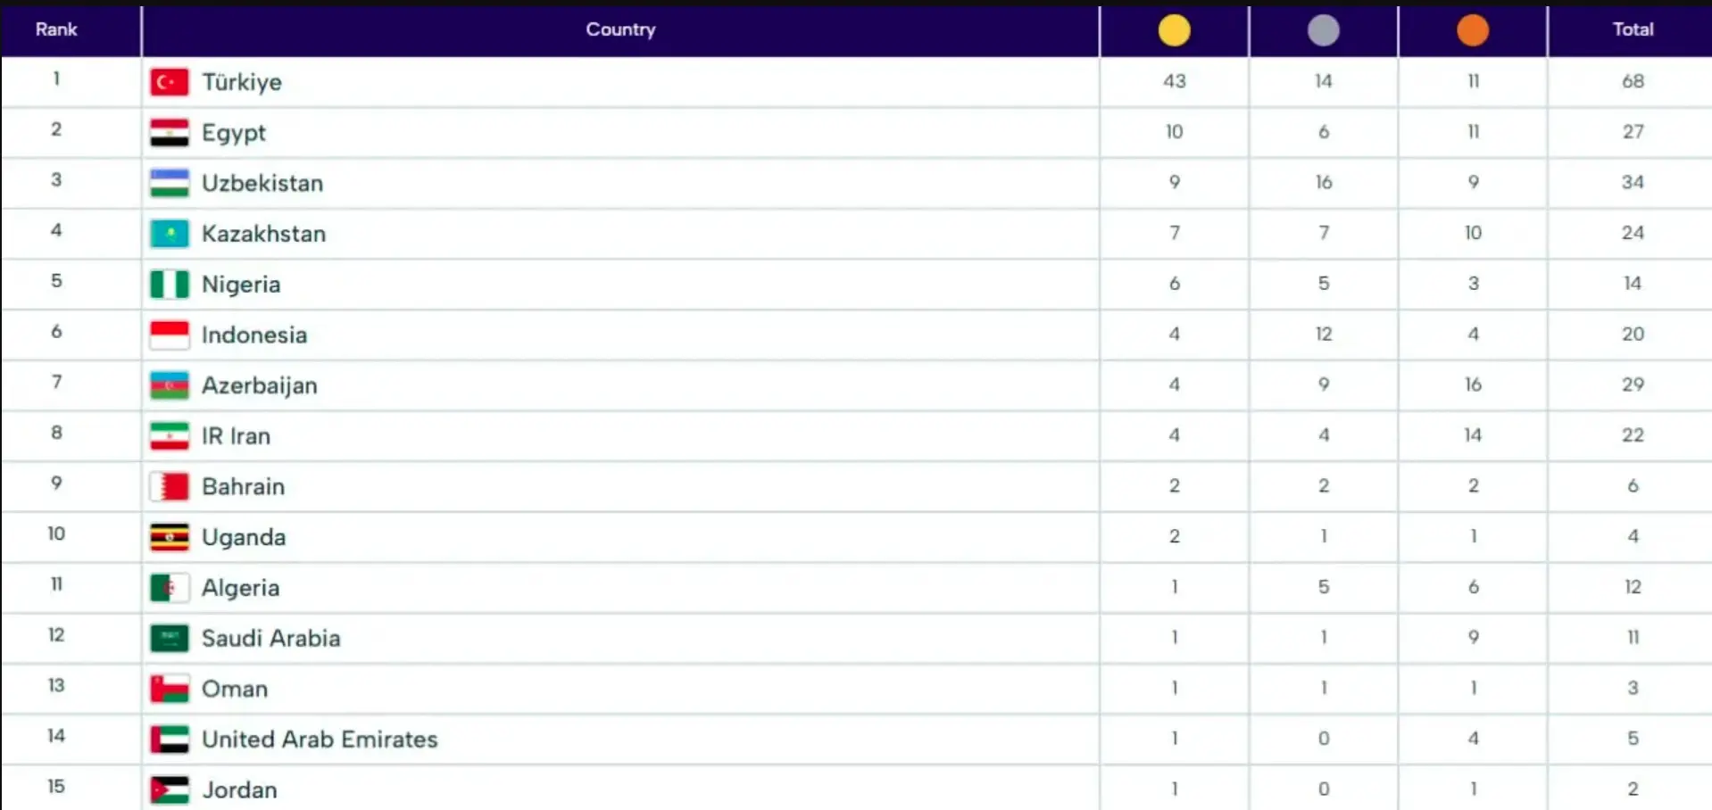Screen dimensions: 1712x810
Task: Click the Uganda flag icon
Action: coord(169,537)
